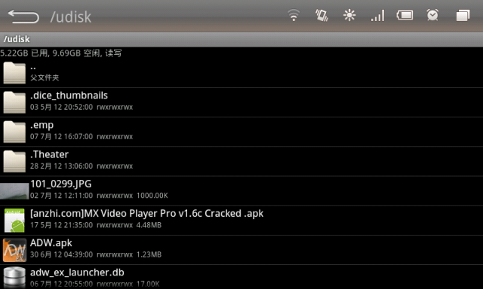The width and height of the screenshot is (483, 289).
Task: Toggle the Wi-Fi status icon
Action: point(294,15)
